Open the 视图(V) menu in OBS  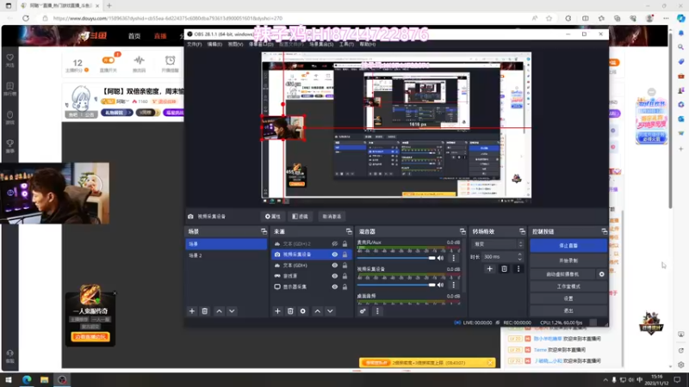click(235, 45)
